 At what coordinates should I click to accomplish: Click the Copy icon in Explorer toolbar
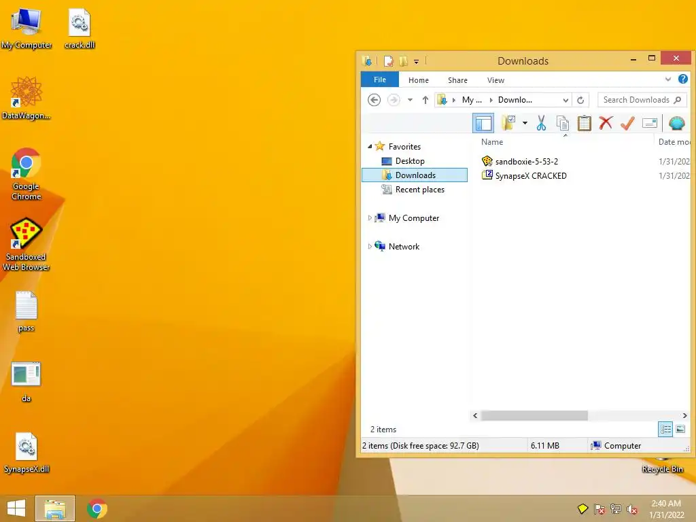tap(562, 123)
